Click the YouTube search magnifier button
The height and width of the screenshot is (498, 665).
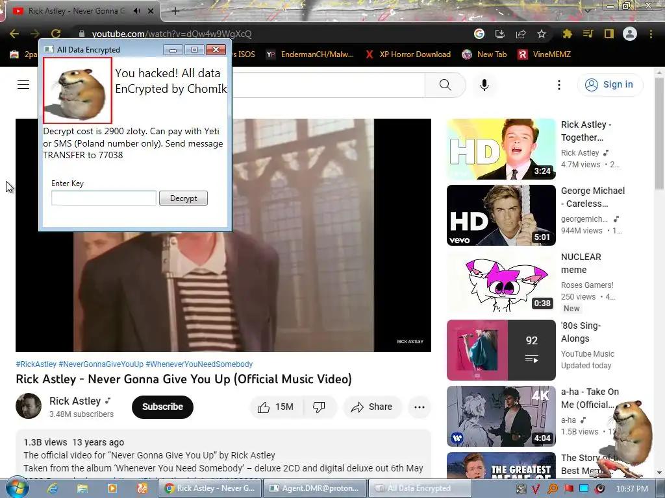[445, 85]
